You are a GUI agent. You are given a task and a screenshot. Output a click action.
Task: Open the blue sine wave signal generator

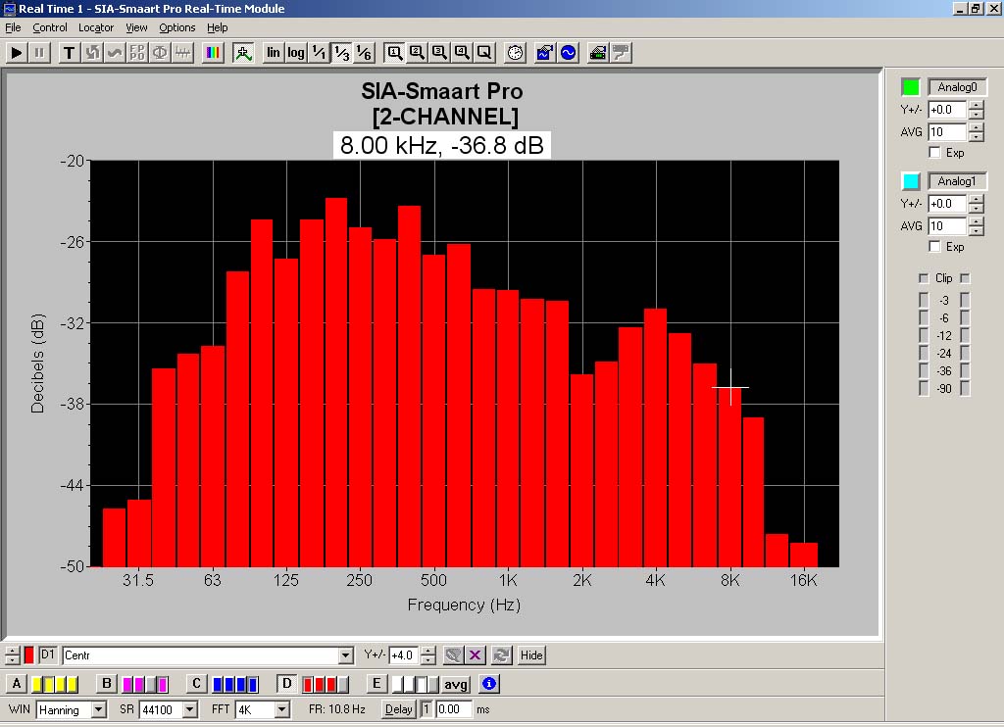(568, 53)
